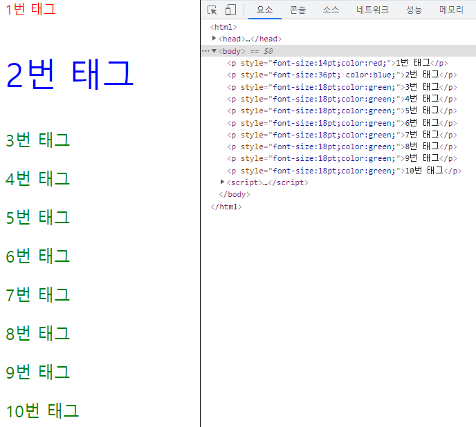Click the red 1번 태그 page text
The width and height of the screenshot is (476, 427).
(30, 9)
